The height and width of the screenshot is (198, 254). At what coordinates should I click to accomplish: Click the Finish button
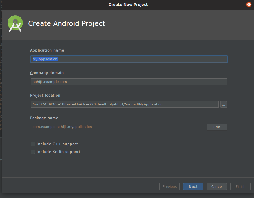coord(240,186)
